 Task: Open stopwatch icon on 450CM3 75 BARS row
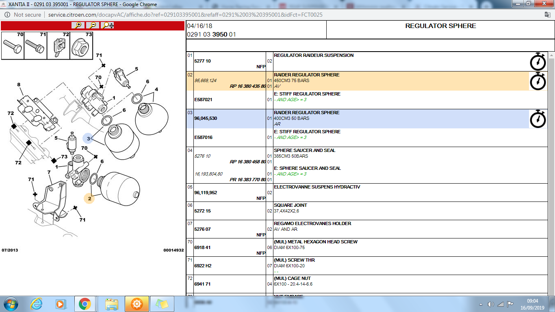(538, 81)
